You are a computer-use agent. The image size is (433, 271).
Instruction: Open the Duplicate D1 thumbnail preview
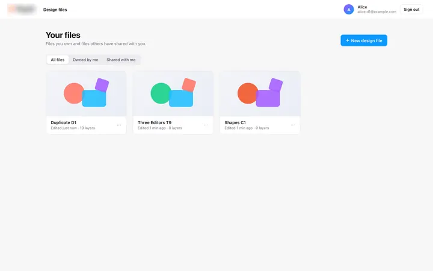(x=86, y=93)
